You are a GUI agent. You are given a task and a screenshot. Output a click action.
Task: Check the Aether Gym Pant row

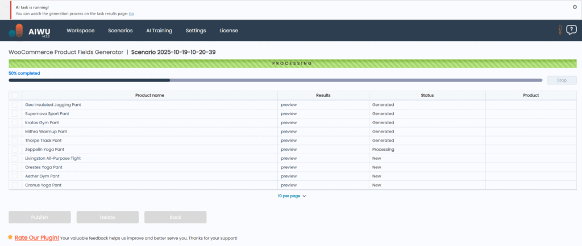[15, 176]
